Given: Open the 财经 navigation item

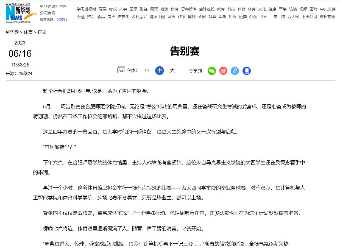Looking at the screenshot, I should click(x=144, y=9).
